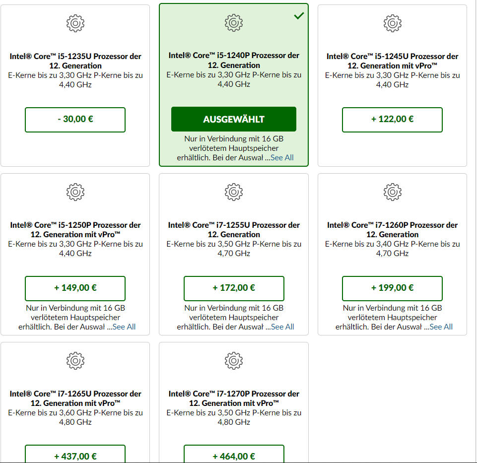Click the green checkmark on selected processor
The width and height of the screenshot is (477, 463).
click(299, 16)
